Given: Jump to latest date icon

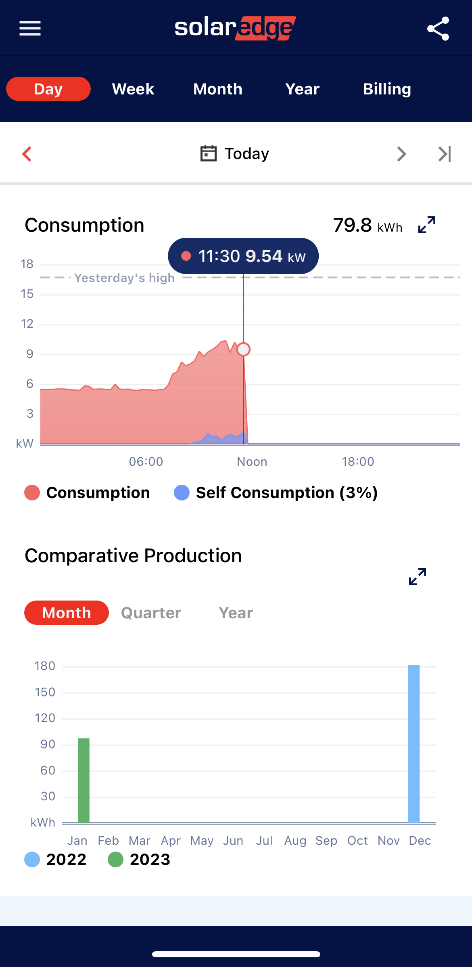Looking at the screenshot, I should (445, 154).
